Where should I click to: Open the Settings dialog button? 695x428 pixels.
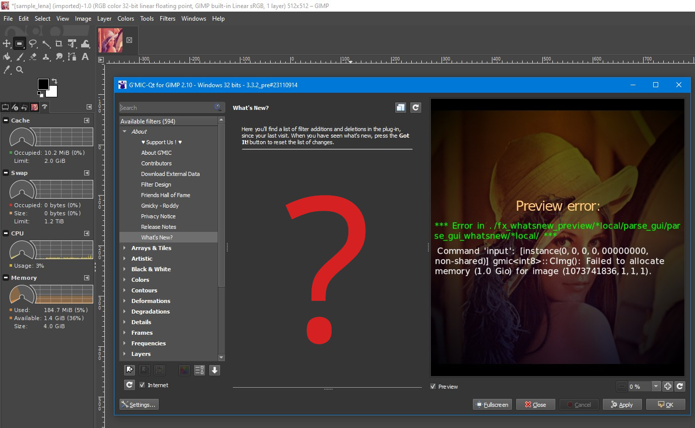(x=139, y=404)
